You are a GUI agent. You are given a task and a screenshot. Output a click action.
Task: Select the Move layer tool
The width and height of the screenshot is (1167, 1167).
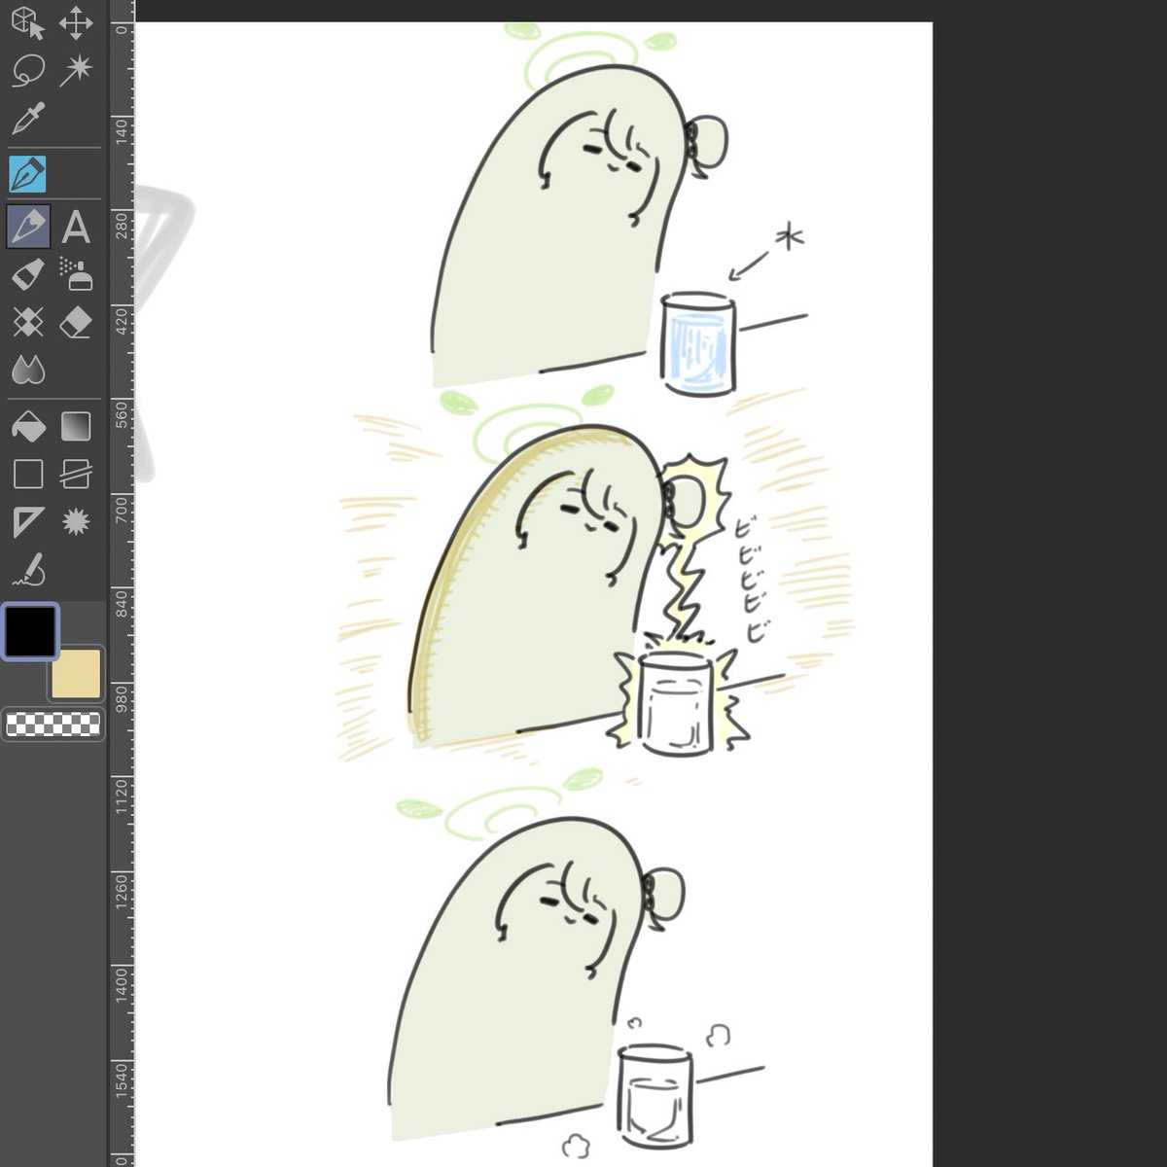pyautogui.click(x=76, y=22)
